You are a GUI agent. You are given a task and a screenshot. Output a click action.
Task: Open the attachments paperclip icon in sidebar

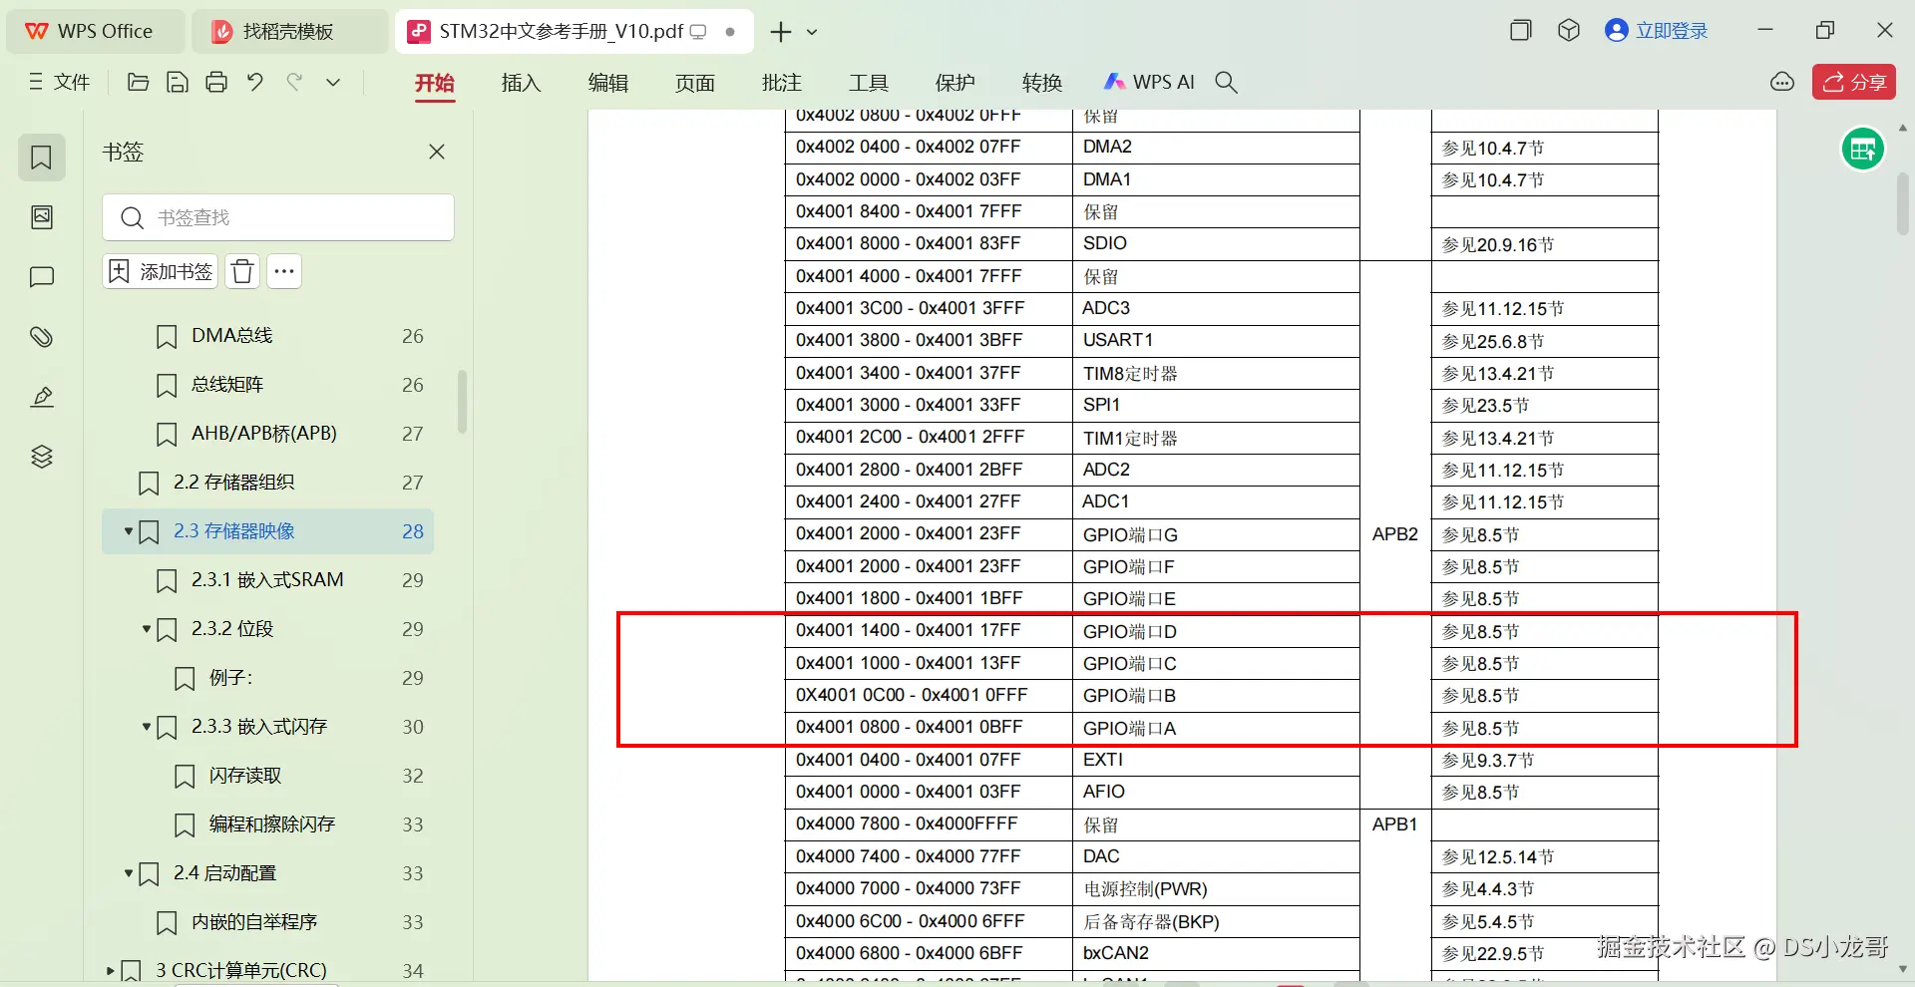click(42, 337)
